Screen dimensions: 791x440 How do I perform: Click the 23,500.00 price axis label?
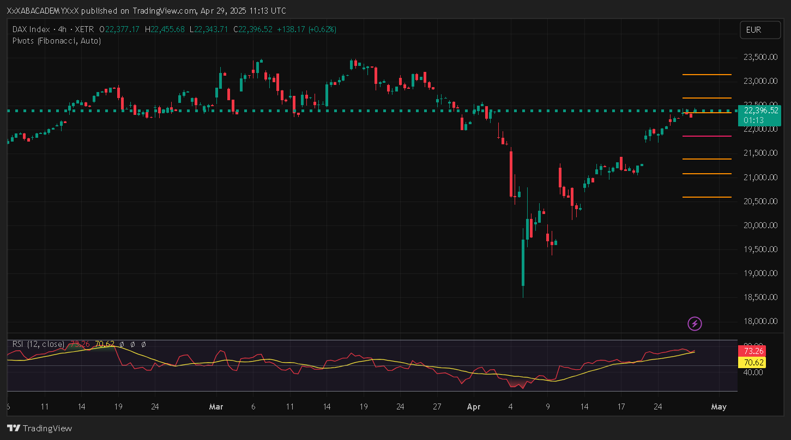click(758, 57)
